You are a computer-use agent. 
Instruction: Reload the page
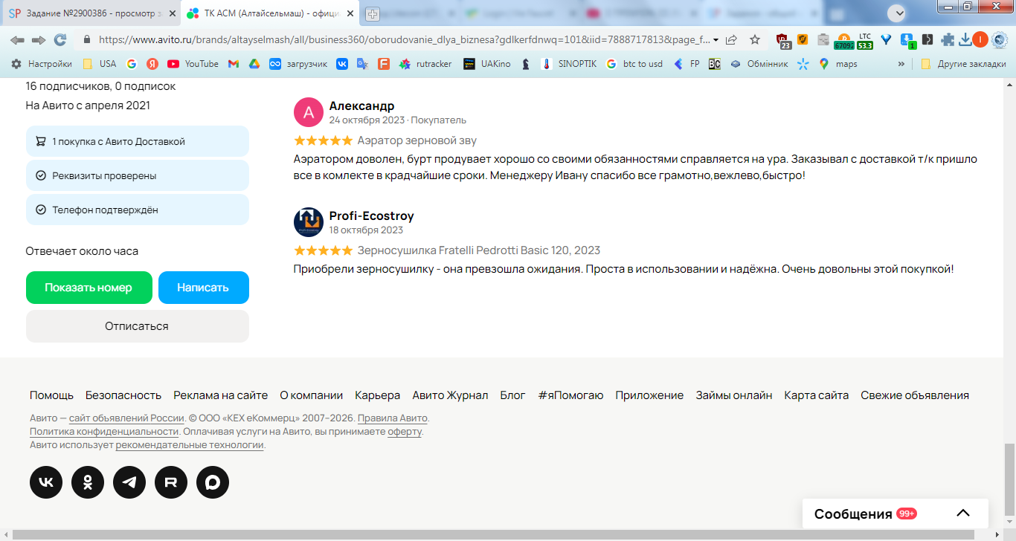[x=60, y=39]
